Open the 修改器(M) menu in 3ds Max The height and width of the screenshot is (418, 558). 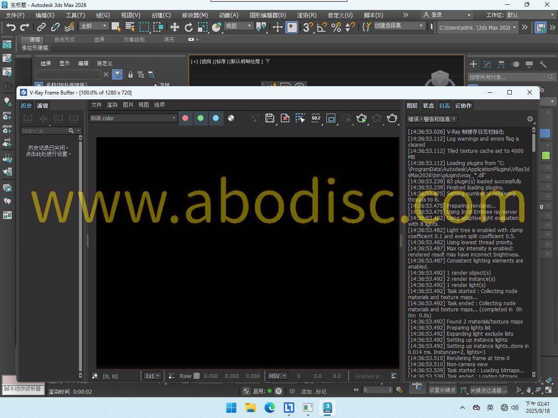click(x=195, y=15)
